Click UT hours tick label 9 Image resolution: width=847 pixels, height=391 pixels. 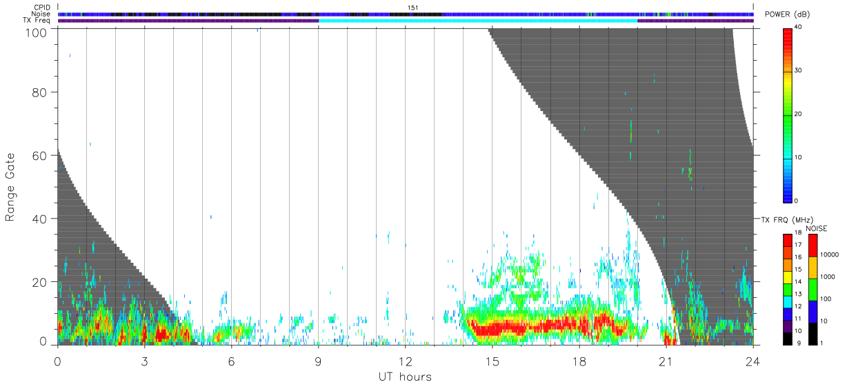coord(318,361)
